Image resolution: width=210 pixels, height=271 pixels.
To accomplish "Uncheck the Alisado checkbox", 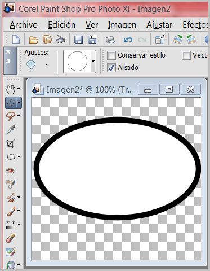I will click(x=111, y=68).
